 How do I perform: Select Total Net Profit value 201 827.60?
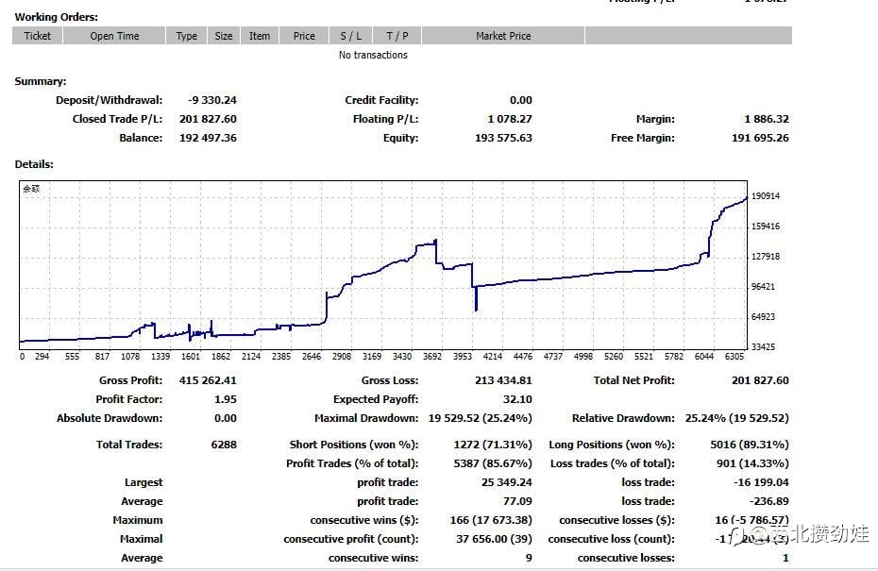coord(760,380)
